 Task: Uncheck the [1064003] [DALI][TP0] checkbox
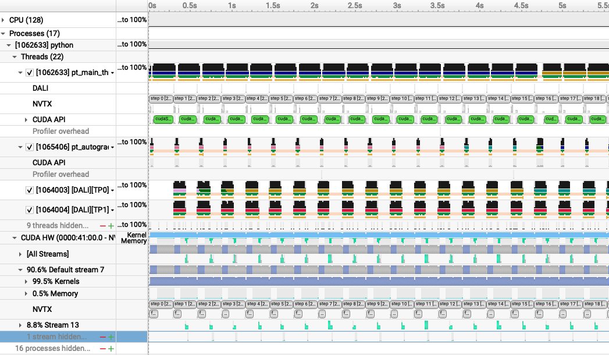[30, 190]
